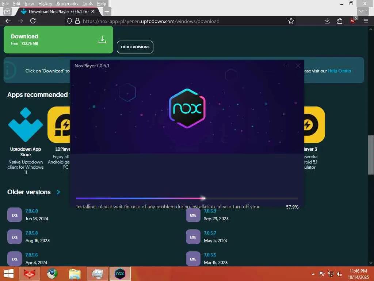The image size is (374, 281).
Task: Open the Edit menu
Action: 16,4
